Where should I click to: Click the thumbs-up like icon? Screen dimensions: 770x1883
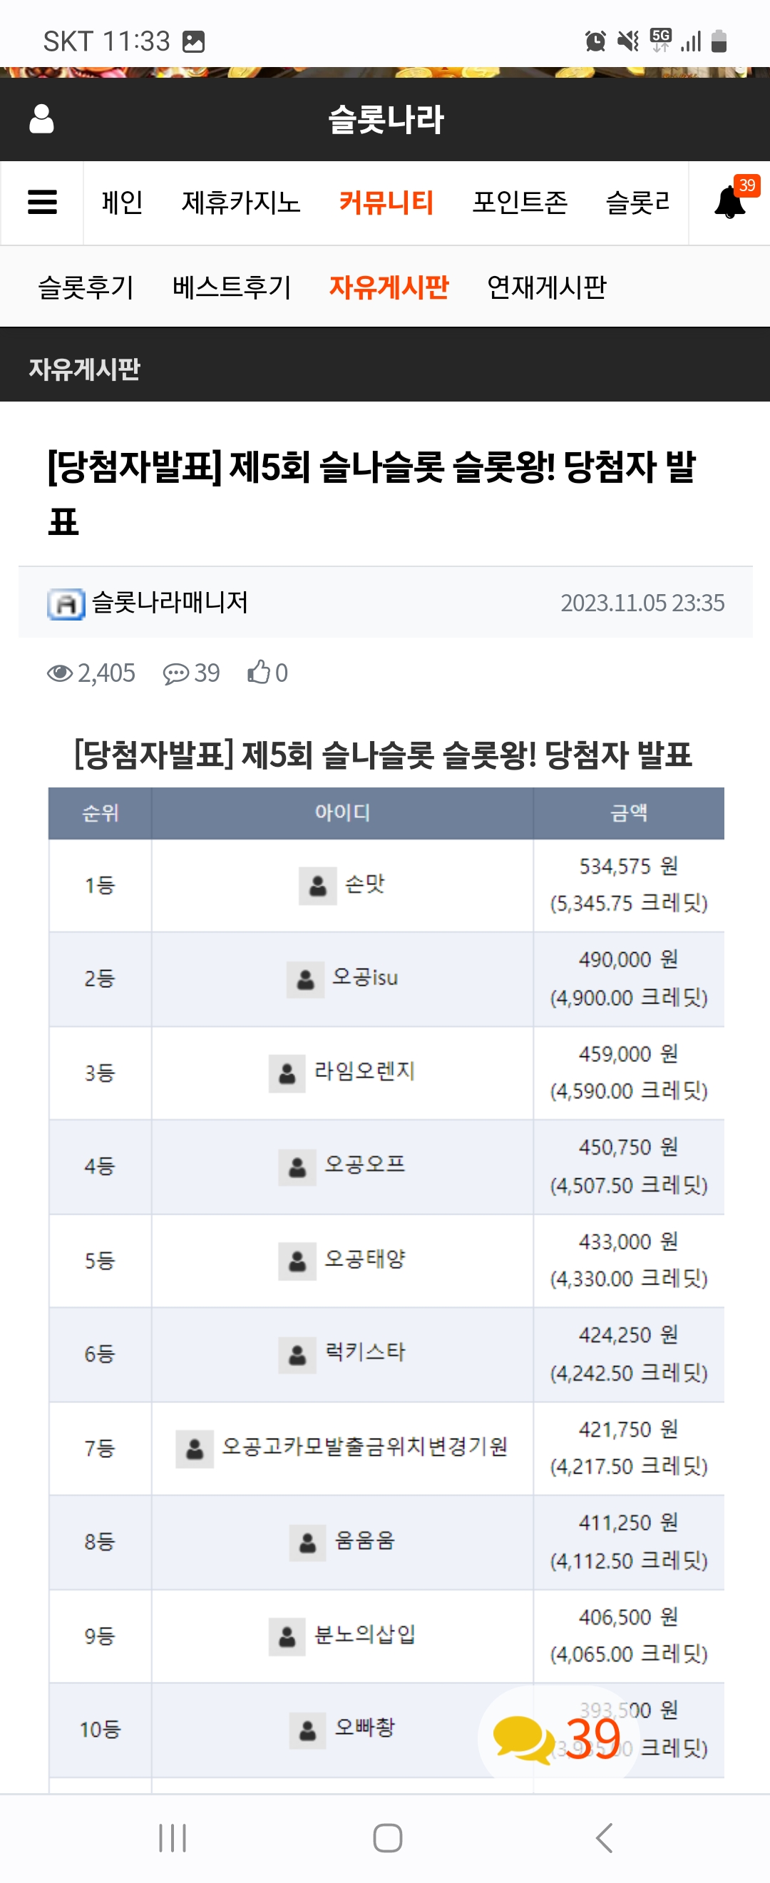point(259,672)
